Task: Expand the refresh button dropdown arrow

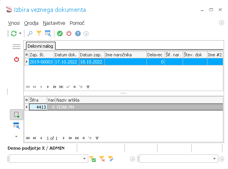Action: 20,33
